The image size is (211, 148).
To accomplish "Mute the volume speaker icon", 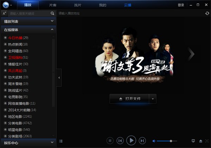I will (x=154, y=141).
